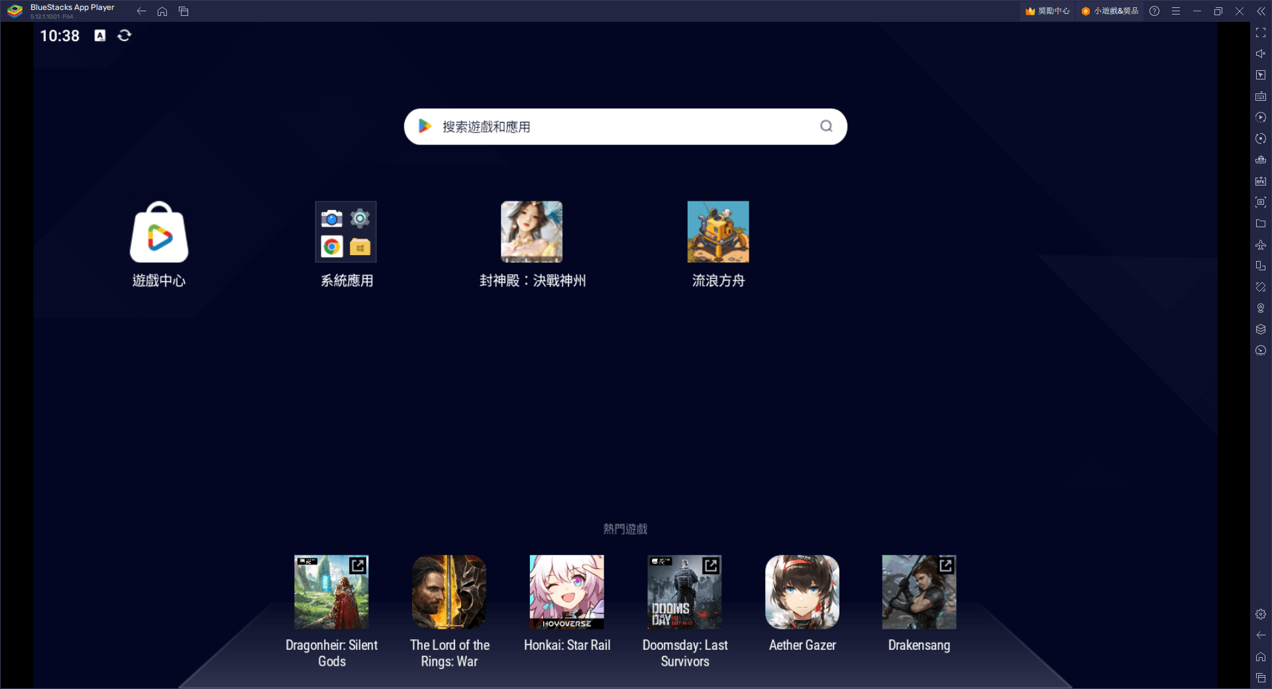Click the home icon in sidebar bottom
Screen dimensions: 1272x689
click(1261, 657)
